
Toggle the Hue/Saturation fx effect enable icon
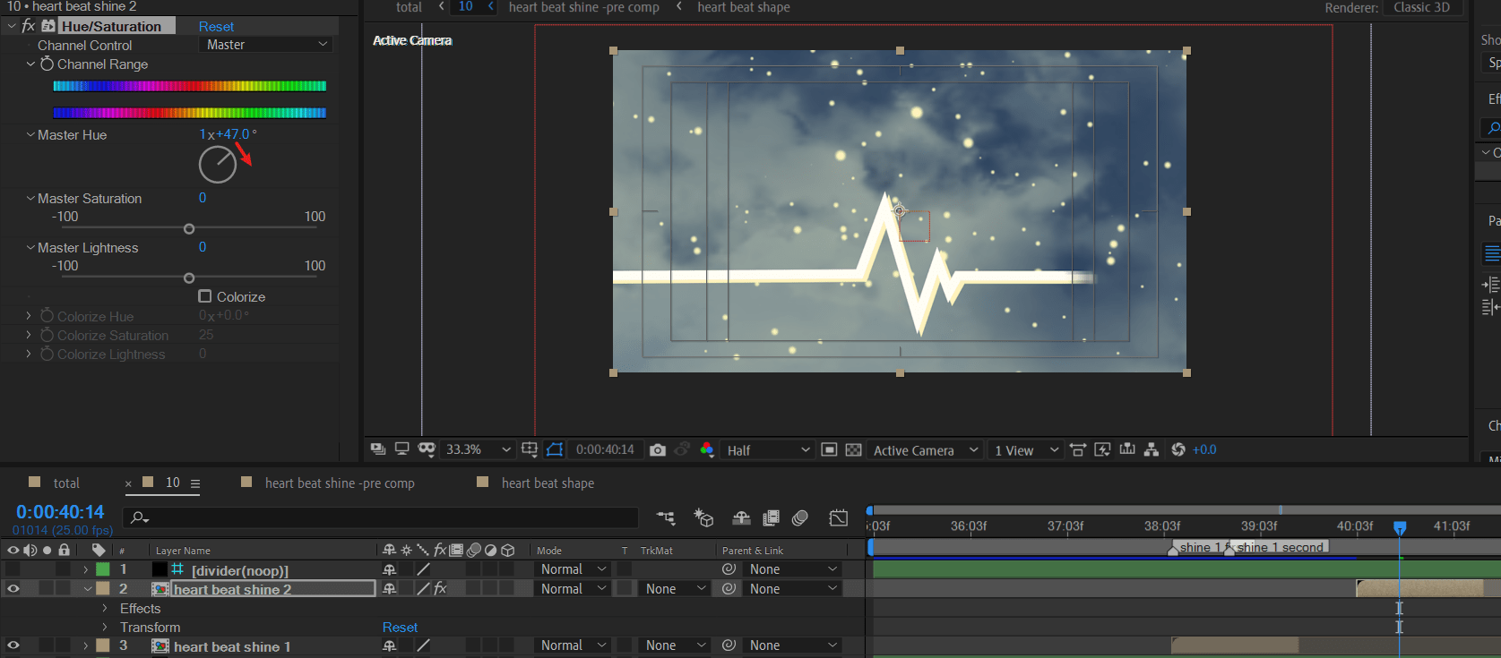tap(29, 26)
